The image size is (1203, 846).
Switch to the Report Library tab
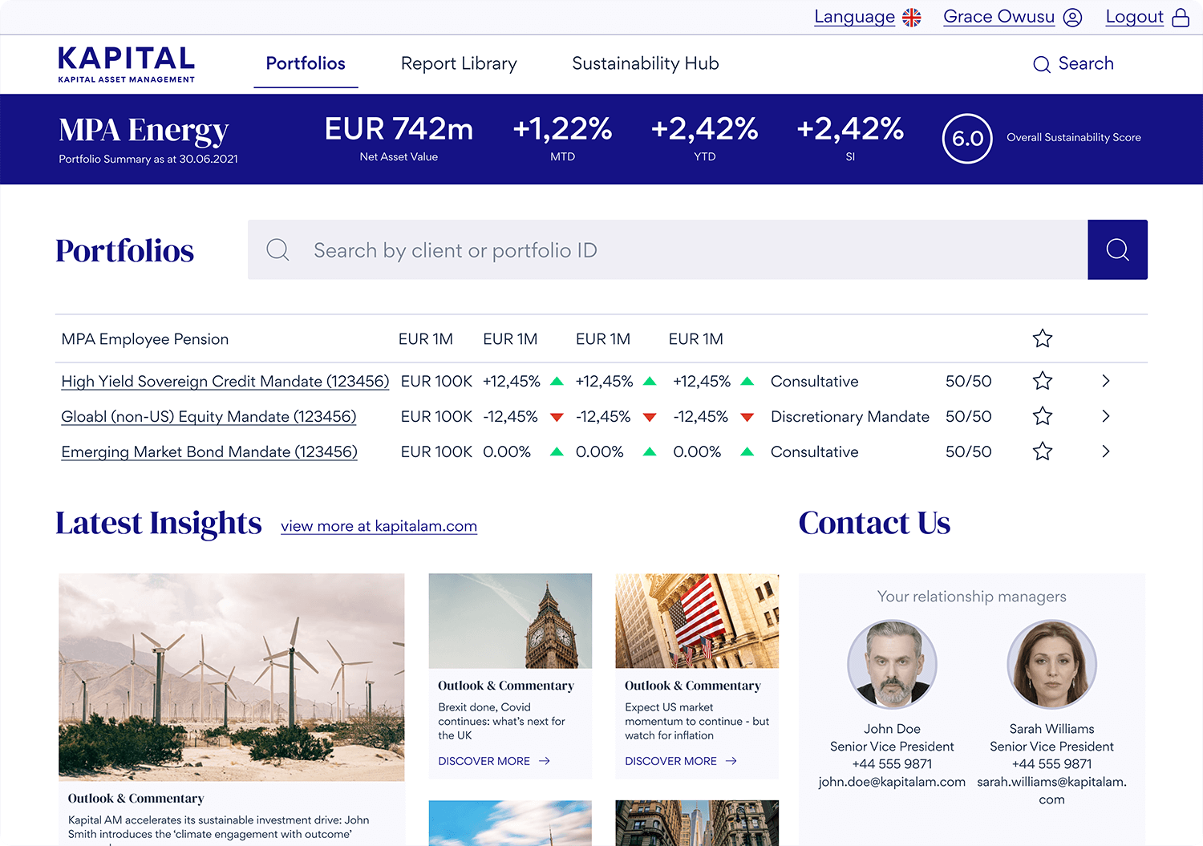[459, 63]
